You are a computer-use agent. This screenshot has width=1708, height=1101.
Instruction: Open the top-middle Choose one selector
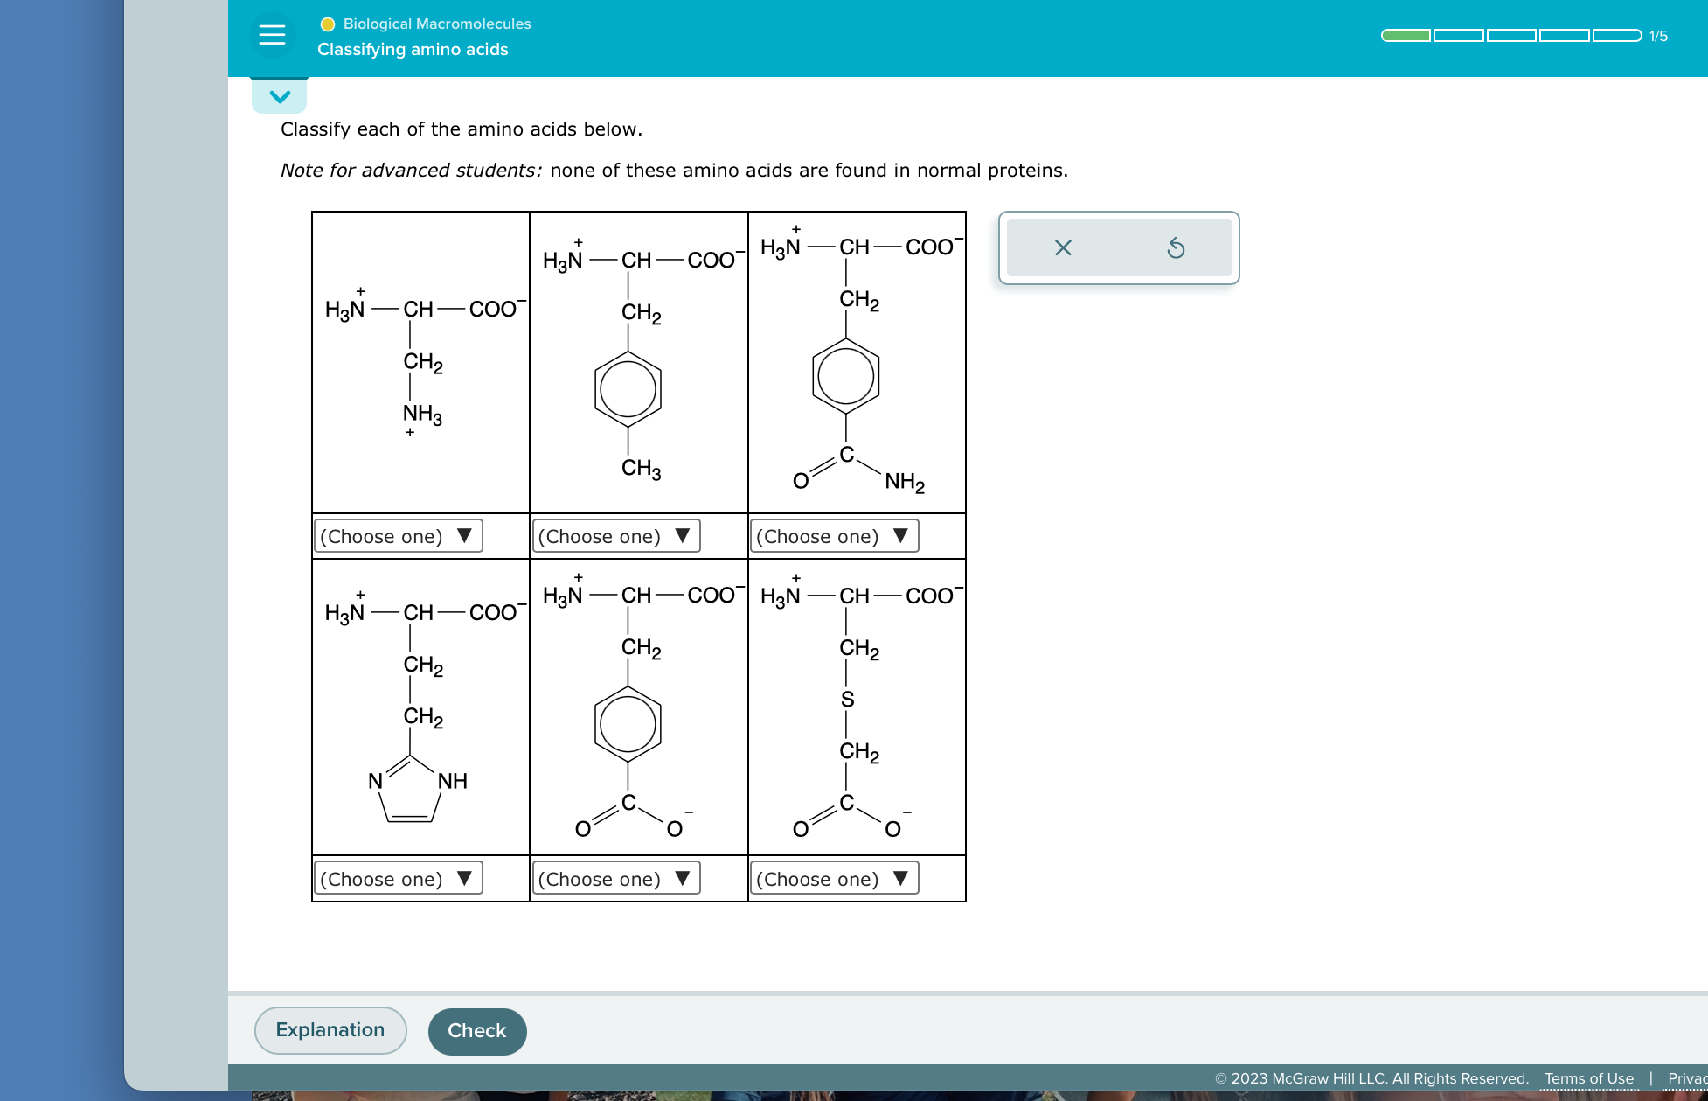(x=615, y=535)
